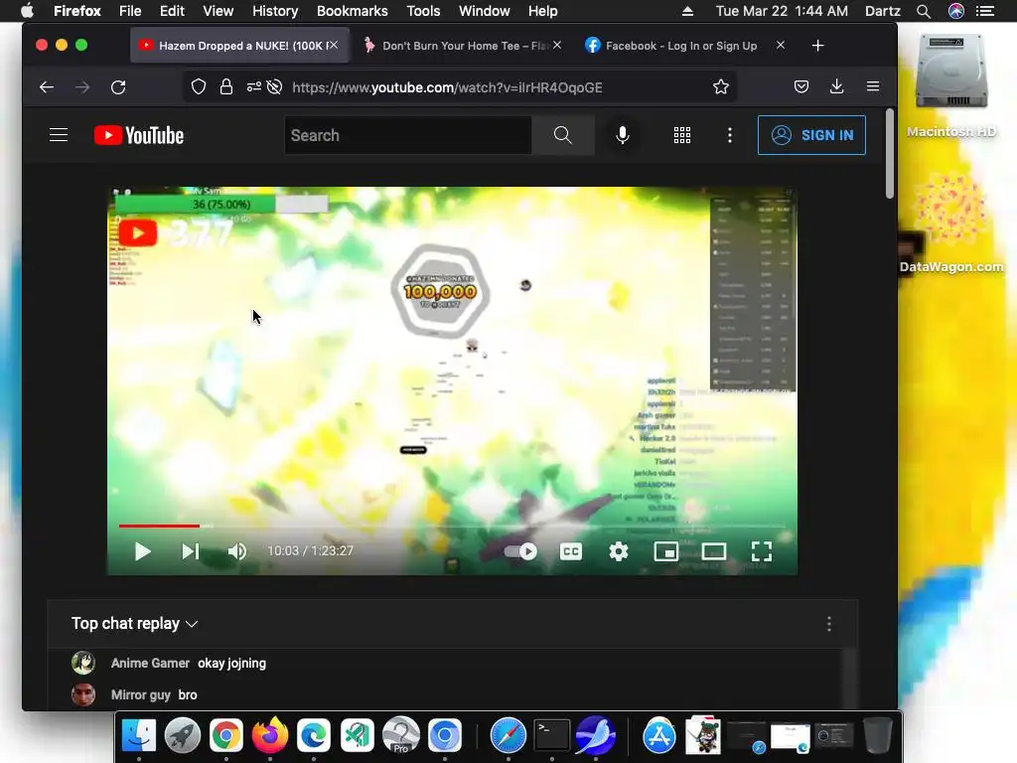
Task: Go back in Firefox
Action: 46,87
